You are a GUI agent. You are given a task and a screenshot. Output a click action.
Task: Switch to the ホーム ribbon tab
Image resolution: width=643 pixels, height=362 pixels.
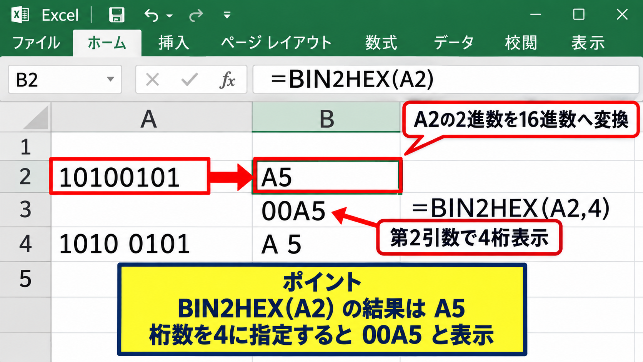(107, 43)
